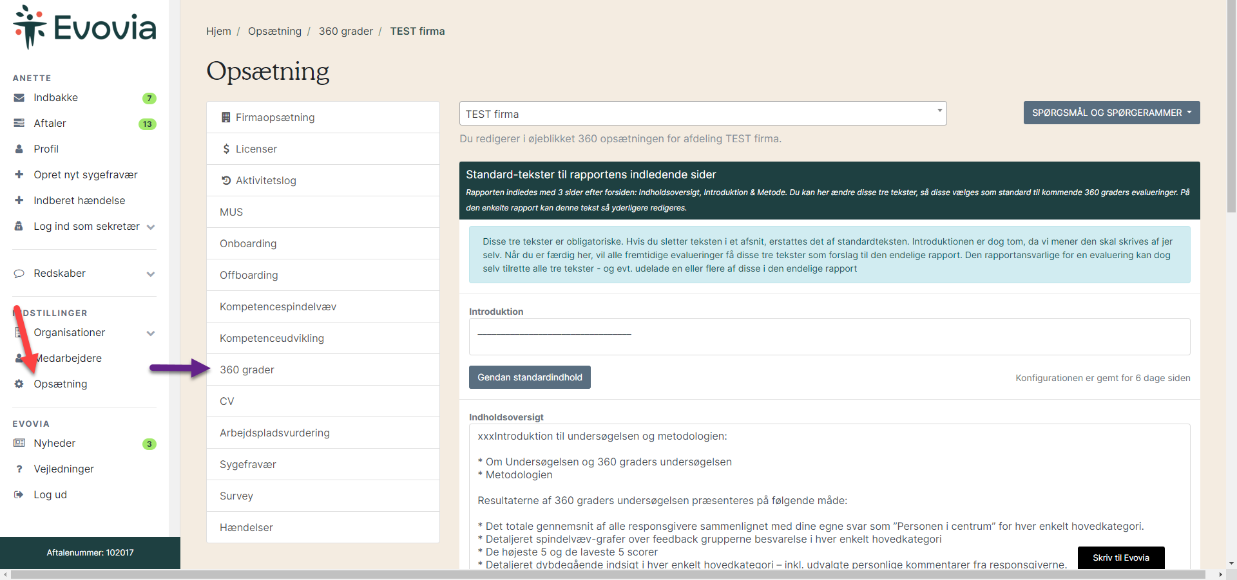Expand the Redskaber sidebar section
Screen dimensions: 1237x580
pyautogui.click(x=150, y=274)
